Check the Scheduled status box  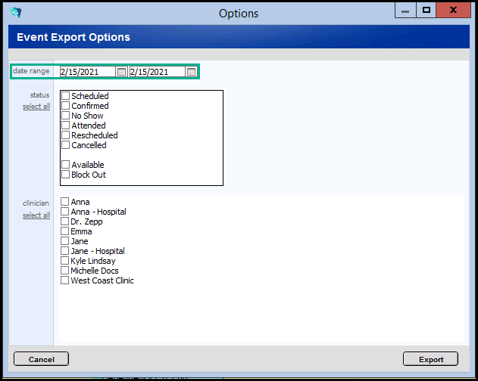66,96
